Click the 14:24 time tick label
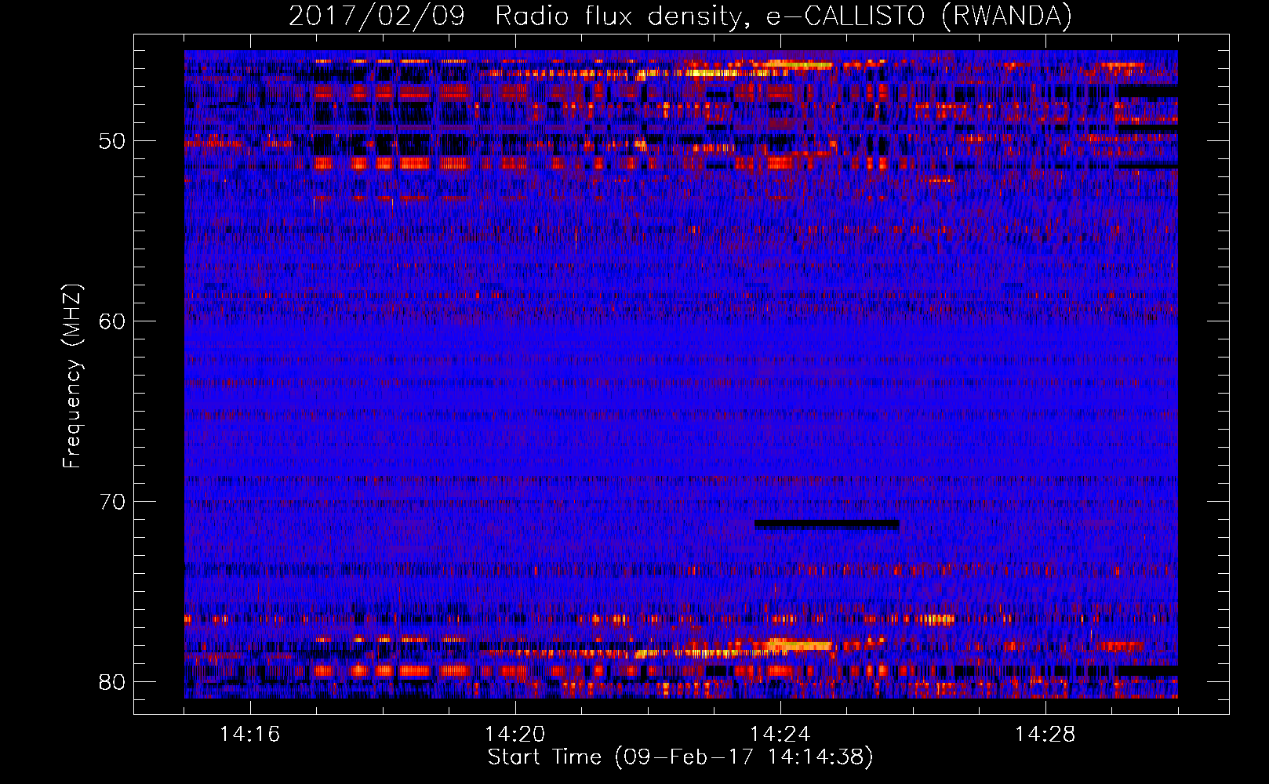 tap(780, 735)
